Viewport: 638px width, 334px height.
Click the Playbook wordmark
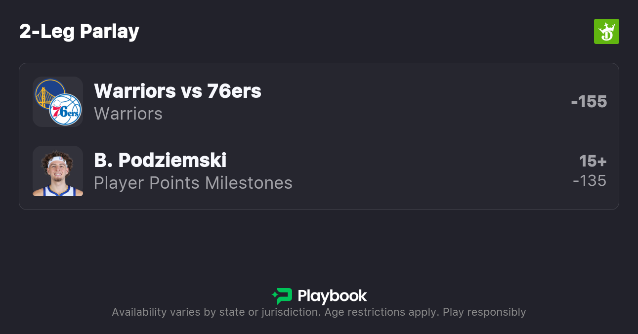(x=332, y=296)
